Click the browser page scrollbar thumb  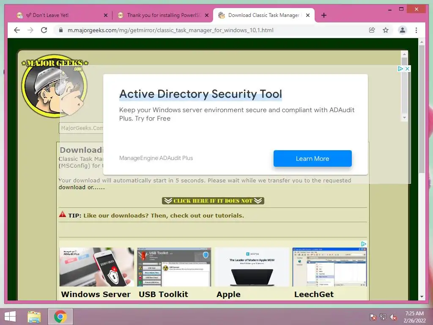(422, 109)
